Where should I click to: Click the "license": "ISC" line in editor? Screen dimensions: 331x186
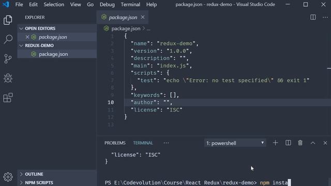tap(156, 110)
